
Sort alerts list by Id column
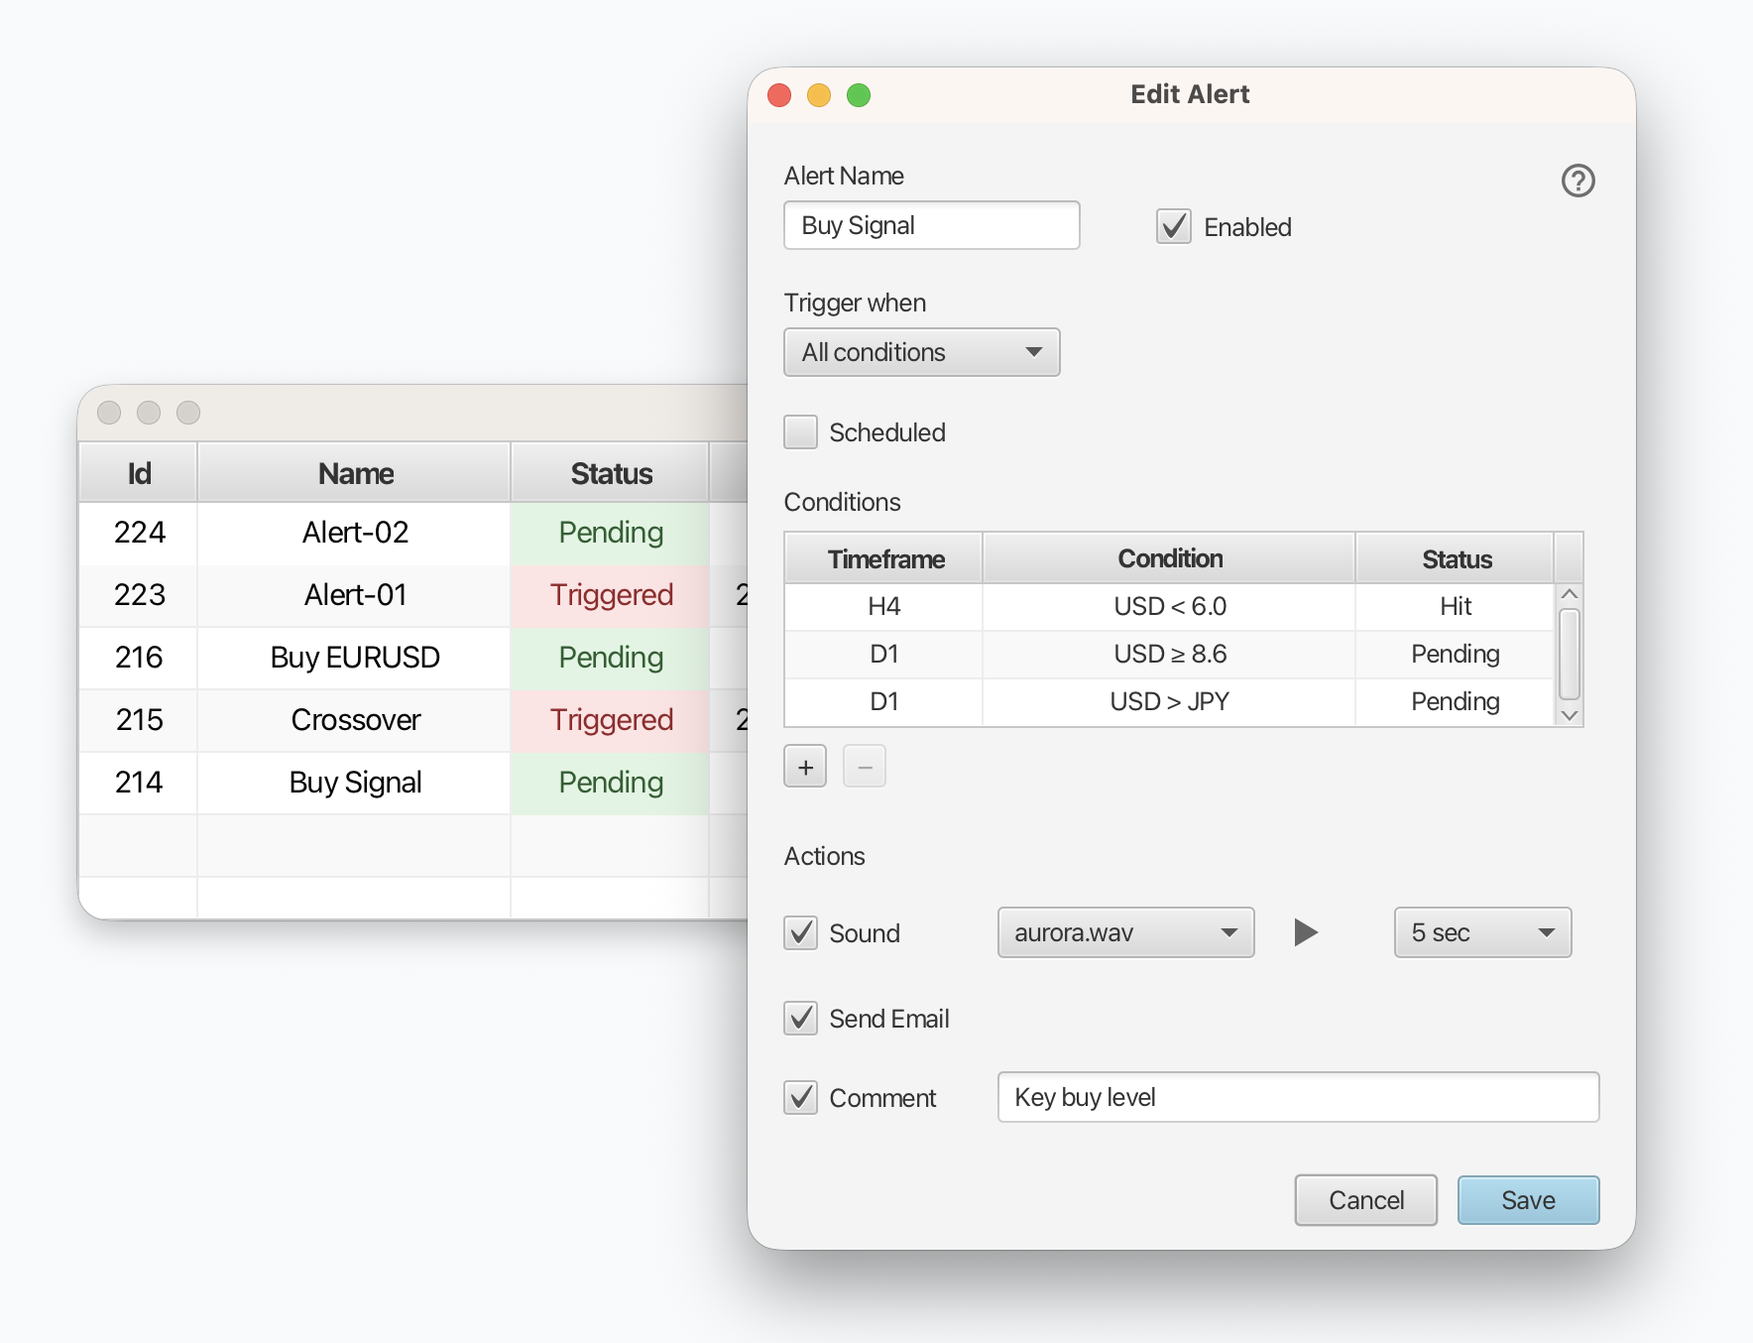(139, 473)
